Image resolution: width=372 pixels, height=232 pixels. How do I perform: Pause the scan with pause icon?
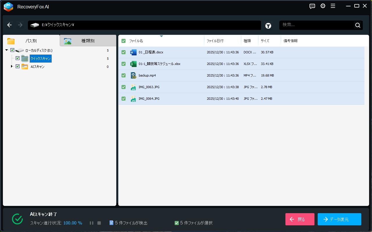[92, 223]
